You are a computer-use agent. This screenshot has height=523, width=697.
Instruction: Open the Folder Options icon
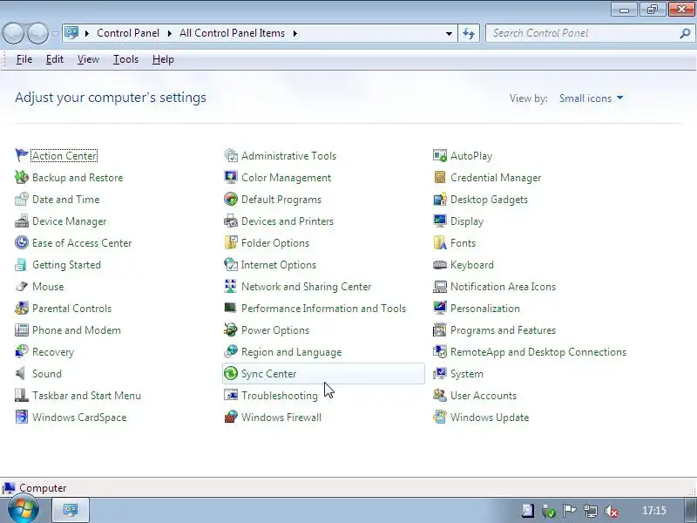click(231, 242)
